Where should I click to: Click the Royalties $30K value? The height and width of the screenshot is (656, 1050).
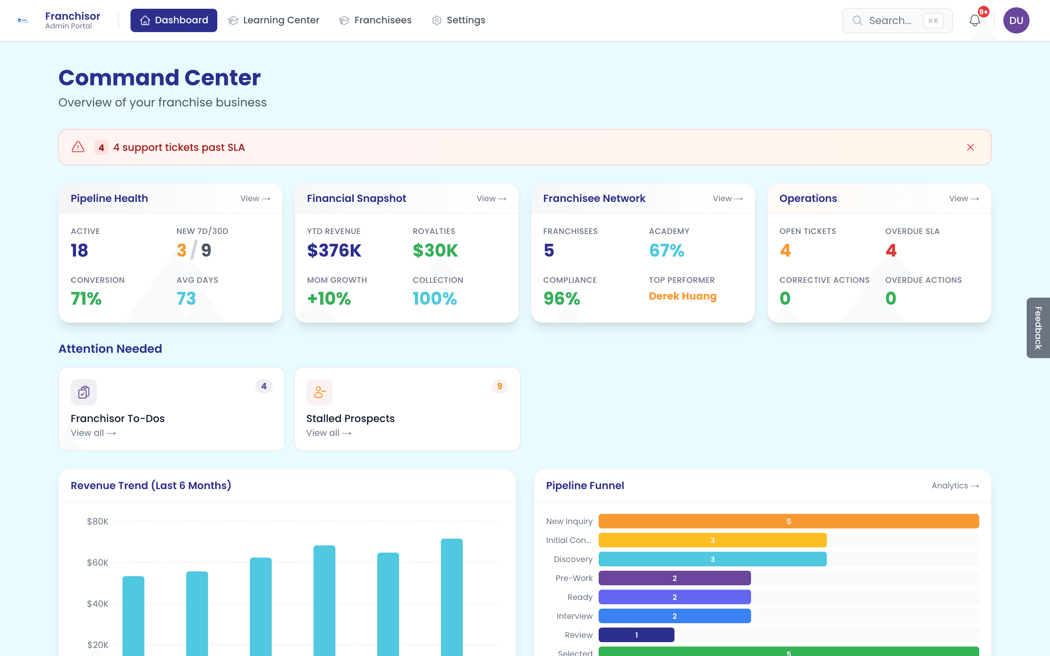coord(435,250)
